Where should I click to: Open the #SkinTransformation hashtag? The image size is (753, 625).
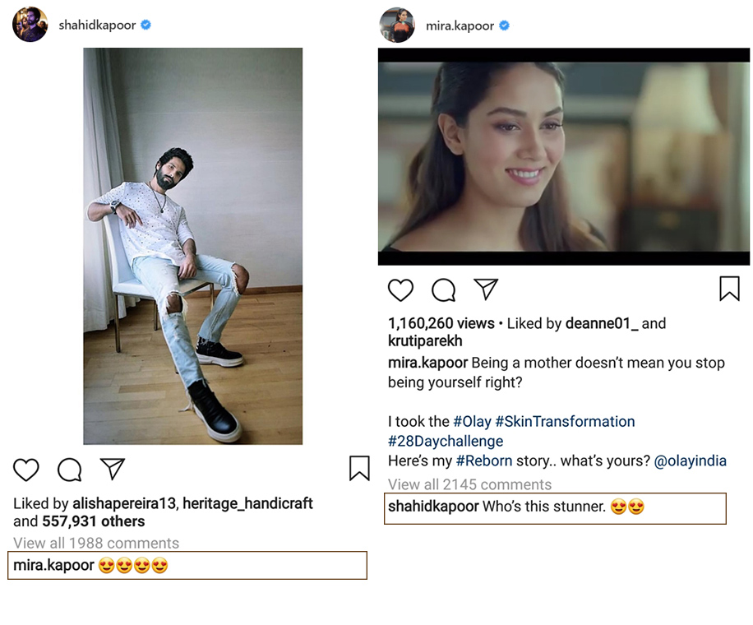coord(565,422)
